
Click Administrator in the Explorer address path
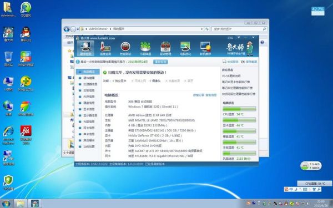pos(98,29)
